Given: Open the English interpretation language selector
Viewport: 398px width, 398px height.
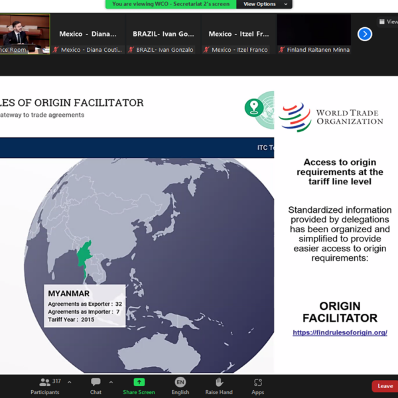Looking at the screenshot, I should tap(180, 386).
